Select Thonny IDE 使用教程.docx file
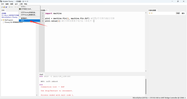This screenshot has height=99, width=187. 14,22
